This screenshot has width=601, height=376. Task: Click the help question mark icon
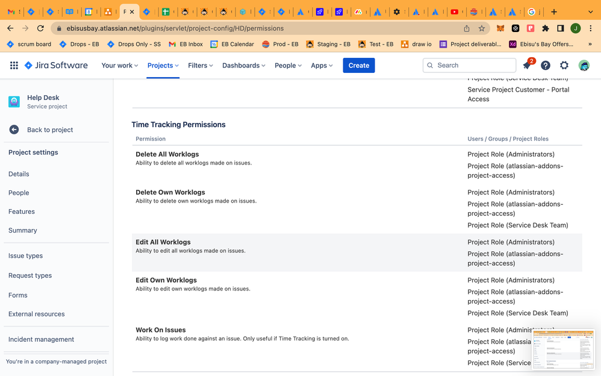tap(546, 66)
